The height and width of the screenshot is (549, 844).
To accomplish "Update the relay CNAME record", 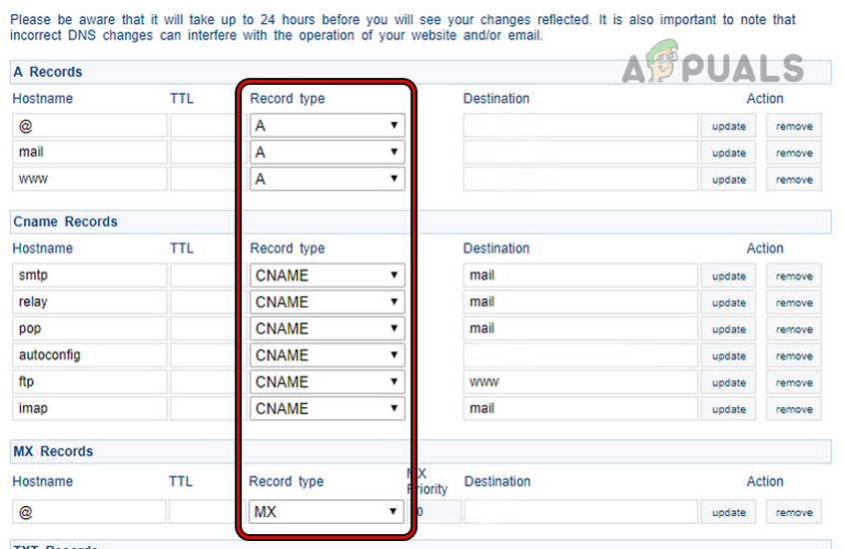I will coord(729,302).
